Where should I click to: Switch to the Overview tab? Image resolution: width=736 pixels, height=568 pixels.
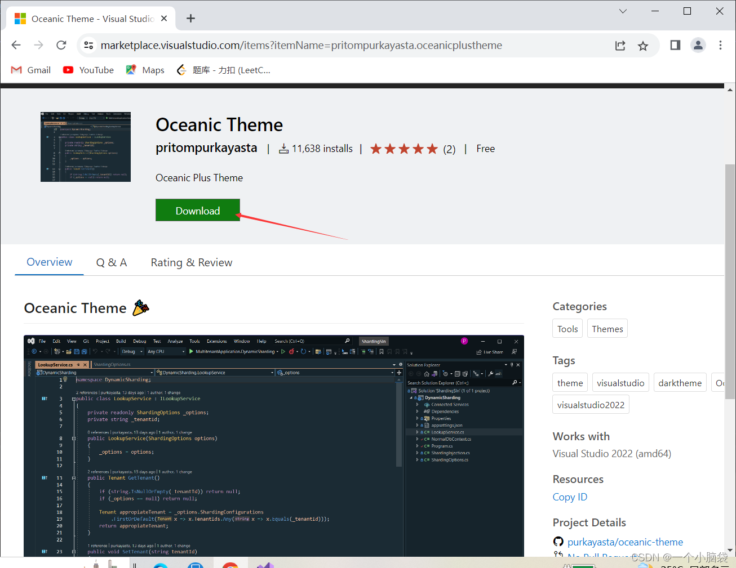pyautogui.click(x=50, y=262)
